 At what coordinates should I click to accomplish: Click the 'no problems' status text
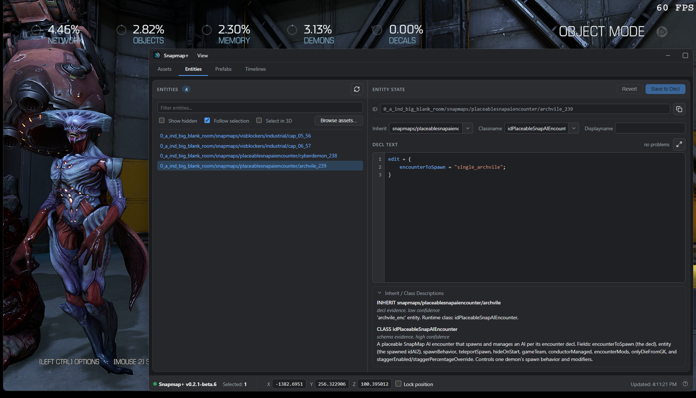656,144
